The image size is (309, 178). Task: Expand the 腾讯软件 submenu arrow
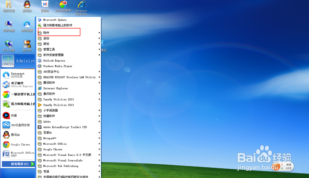pyautogui.click(x=99, y=83)
